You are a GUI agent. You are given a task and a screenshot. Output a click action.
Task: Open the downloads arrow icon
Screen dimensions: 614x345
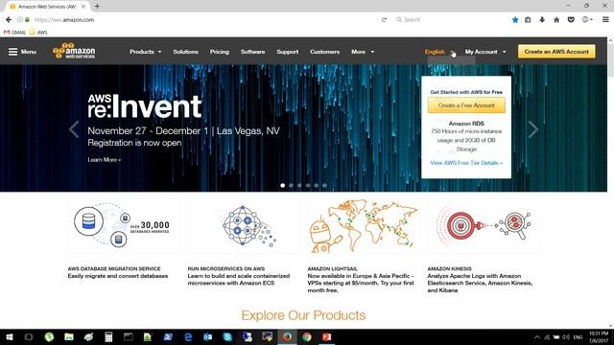tap(542, 19)
